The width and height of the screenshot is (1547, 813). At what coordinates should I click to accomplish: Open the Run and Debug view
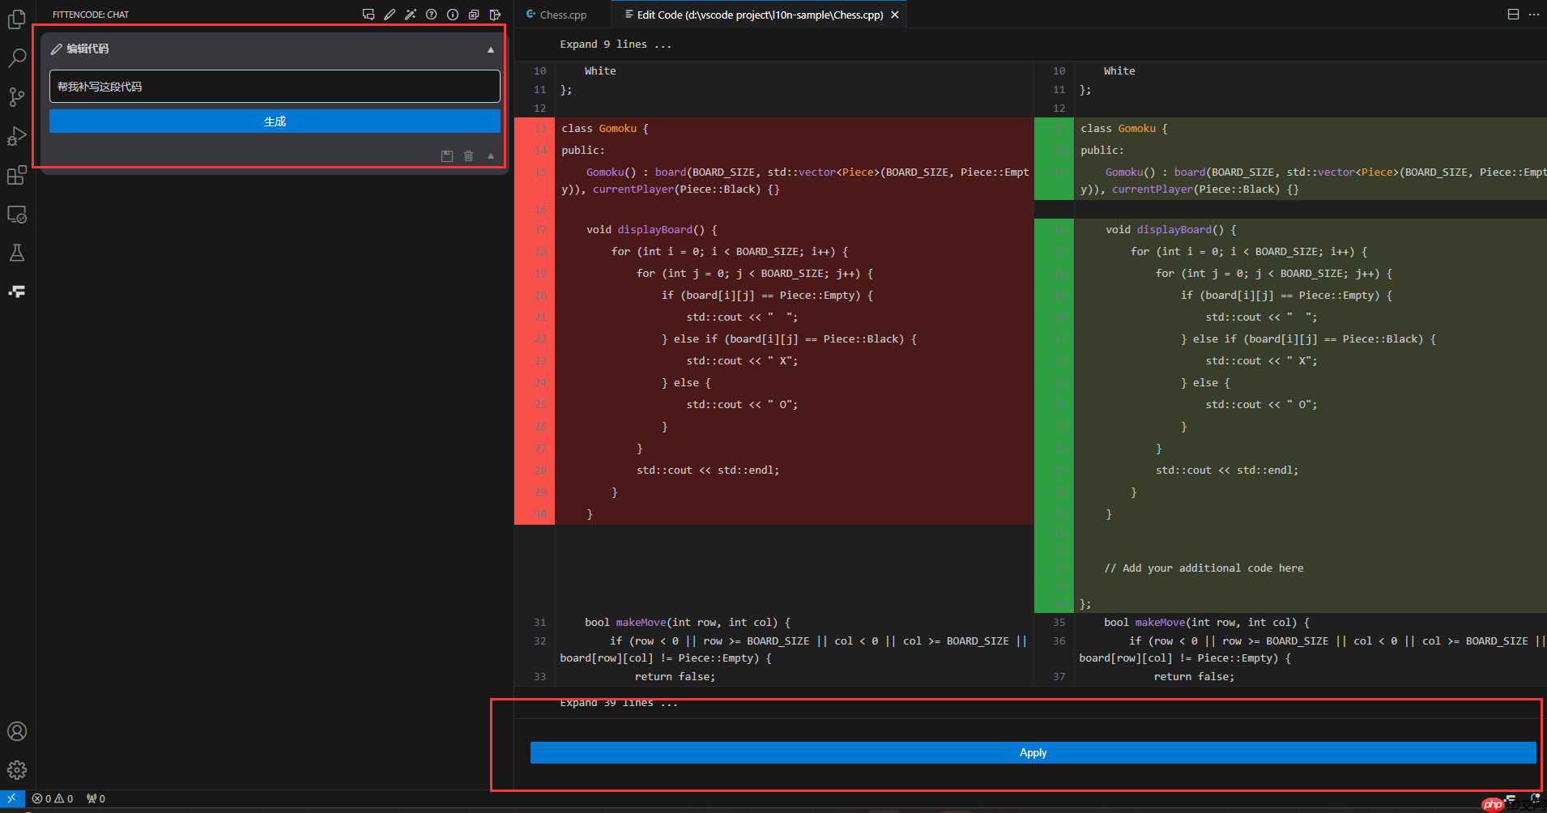tap(16, 136)
